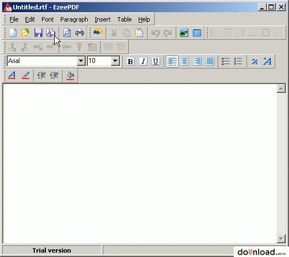Align text left
Screen dimensions: 289x257
[x=172, y=61]
